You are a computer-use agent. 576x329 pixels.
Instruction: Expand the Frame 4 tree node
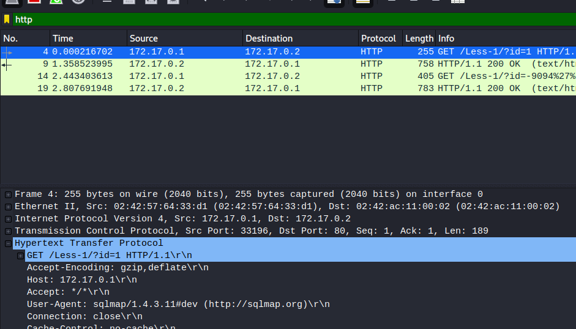click(x=8, y=194)
